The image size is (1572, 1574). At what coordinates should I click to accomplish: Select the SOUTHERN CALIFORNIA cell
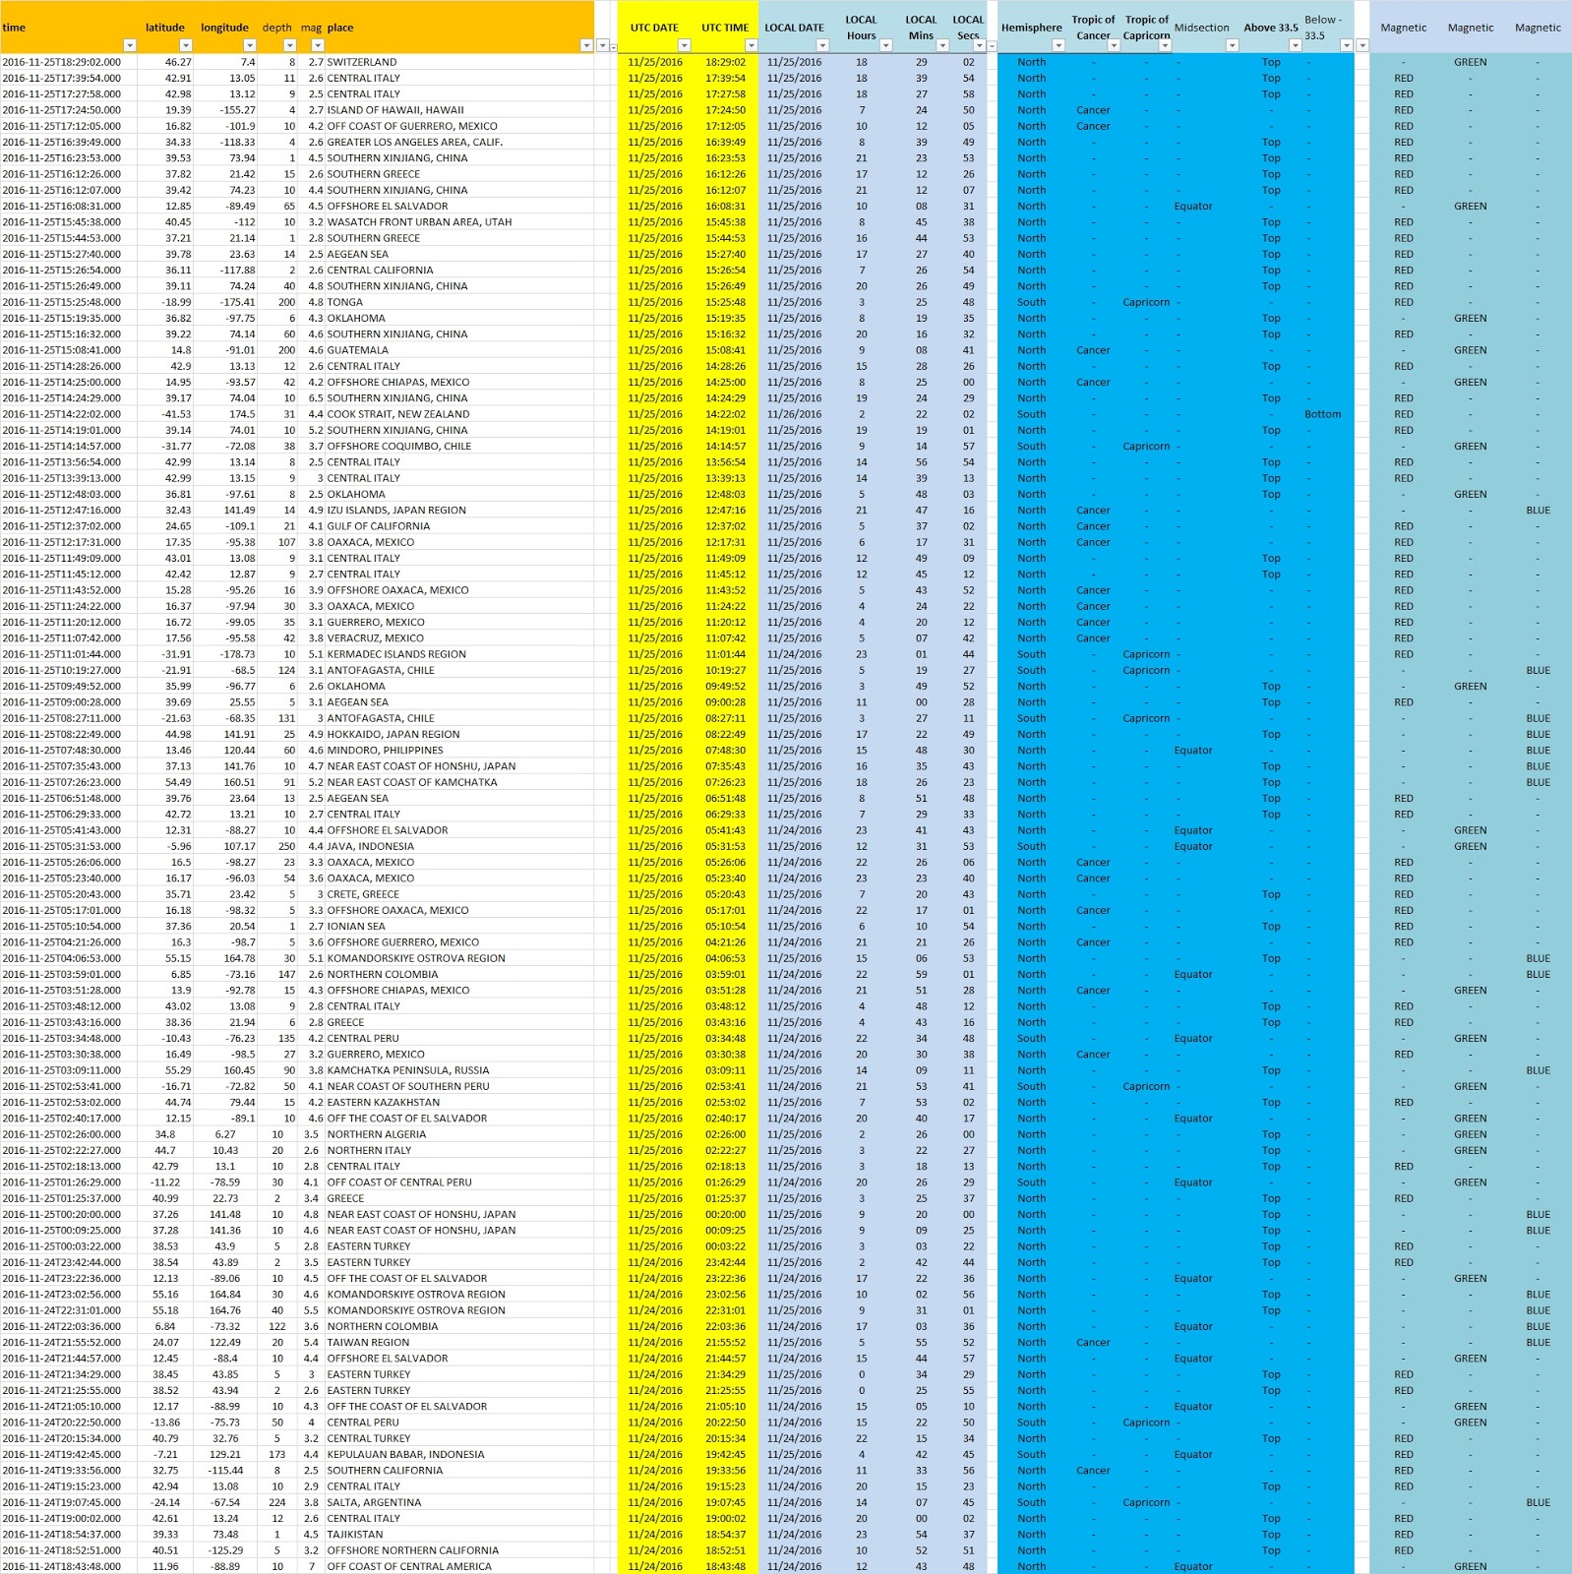pos(458,1471)
